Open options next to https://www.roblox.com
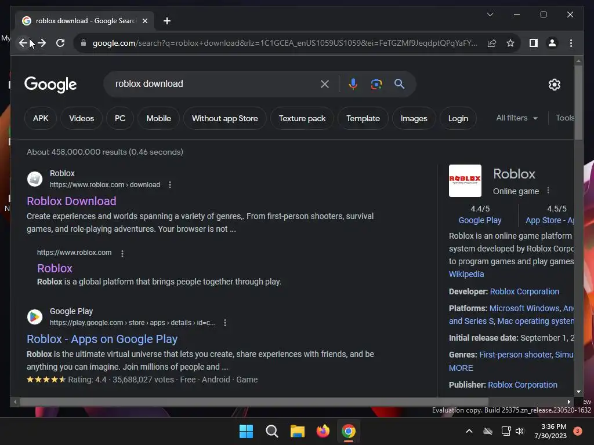Viewport: 594px width, 445px height. (122, 254)
